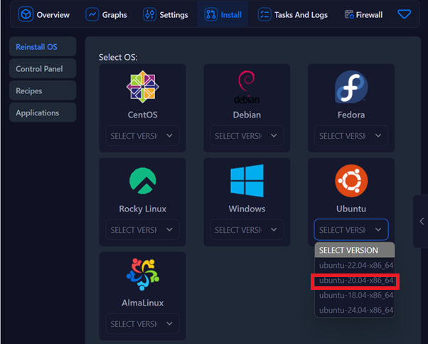The width and height of the screenshot is (428, 344).
Task: Choose ubuntu-24.04-x86_64 from the list
Action: [355, 310]
